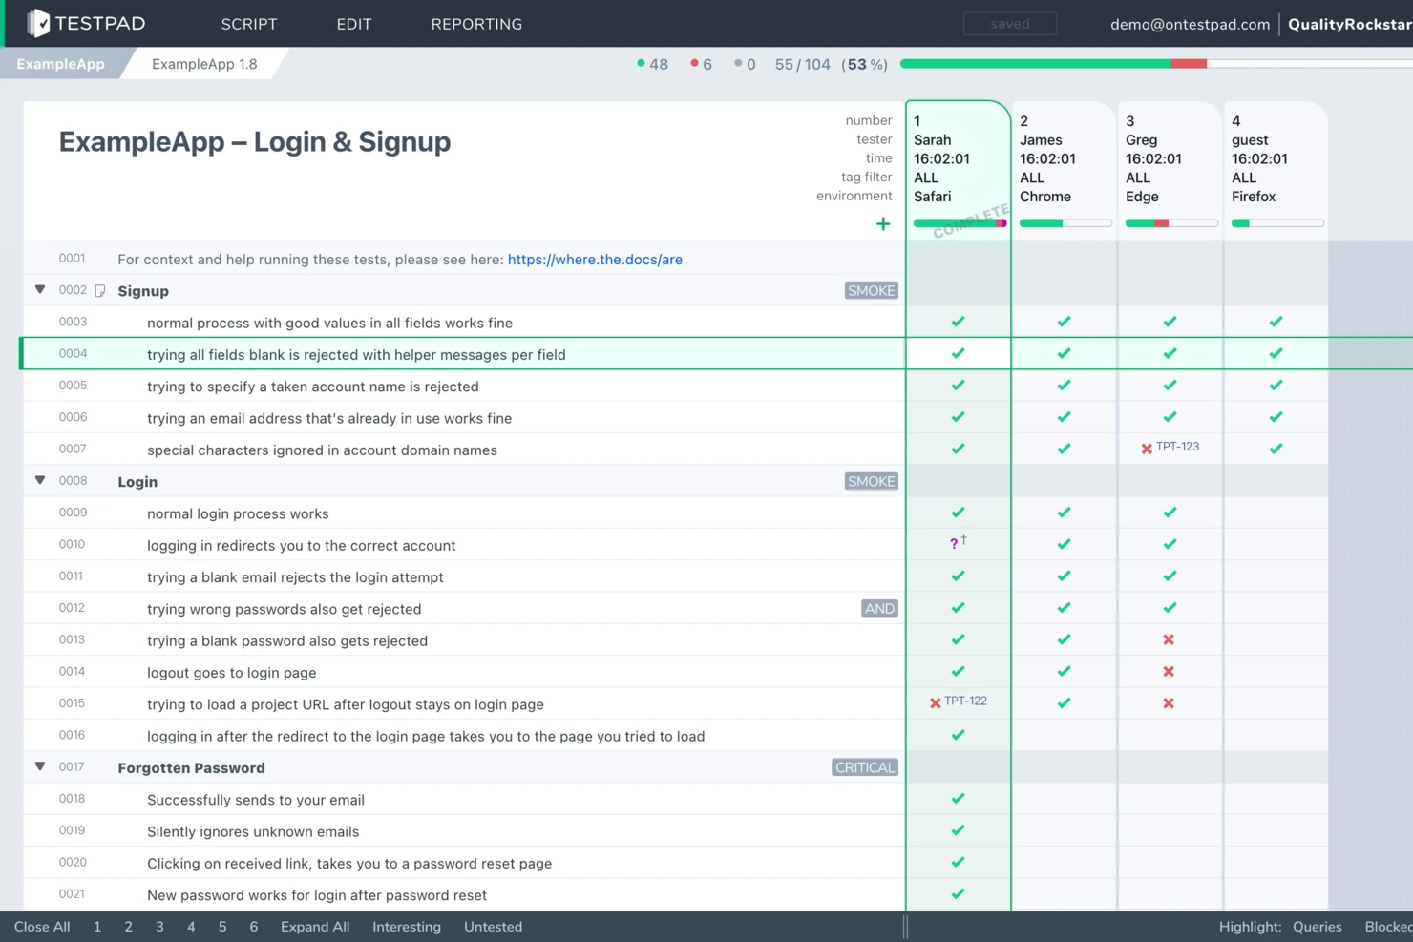Click the pass checkmark for test 0003 in Sarah's column

958,322
